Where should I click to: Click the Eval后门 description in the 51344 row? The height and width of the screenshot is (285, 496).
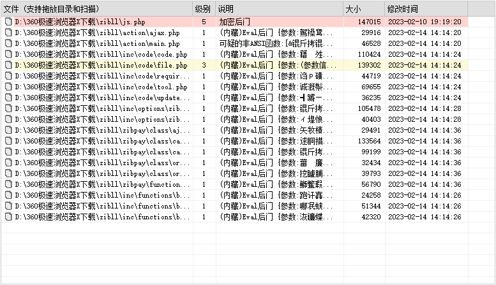click(276, 206)
